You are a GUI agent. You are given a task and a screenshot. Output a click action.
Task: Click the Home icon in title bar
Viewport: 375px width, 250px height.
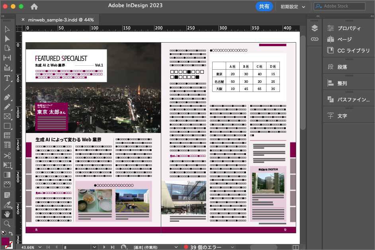point(34,6)
